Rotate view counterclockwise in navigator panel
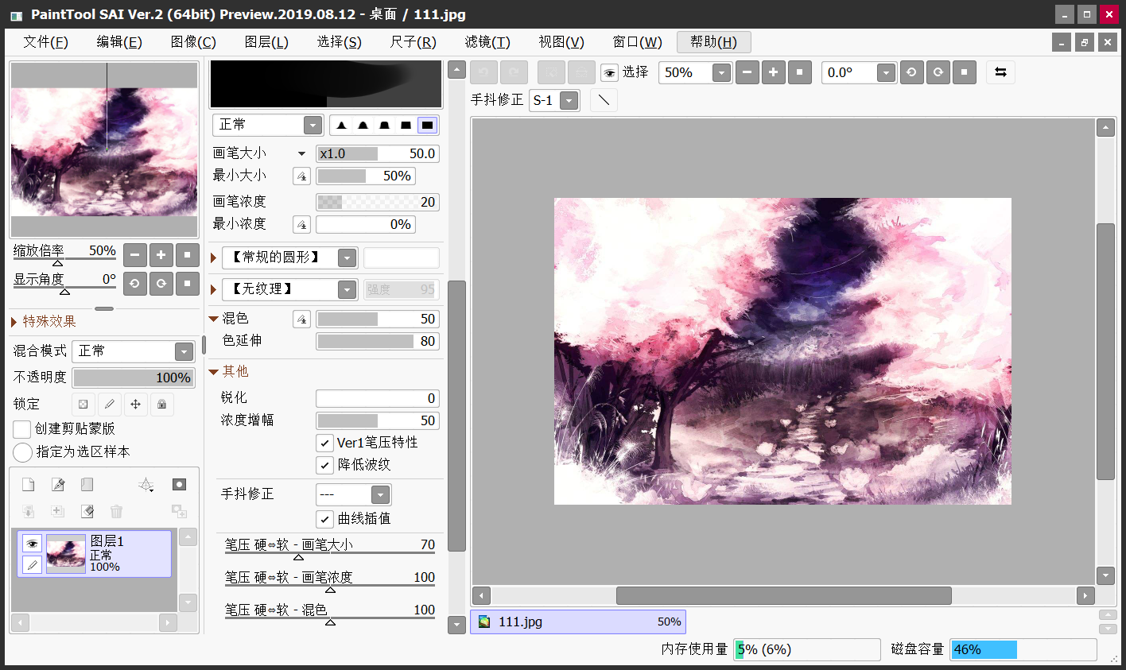The width and height of the screenshot is (1126, 670). [x=135, y=284]
